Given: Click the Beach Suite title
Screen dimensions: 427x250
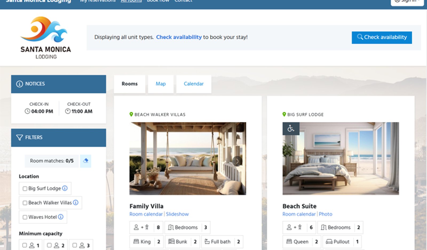Looking at the screenshot, I should point(299,206).
